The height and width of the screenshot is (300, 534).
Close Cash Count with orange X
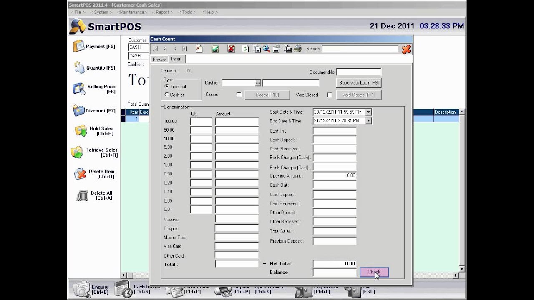[406, 49]
